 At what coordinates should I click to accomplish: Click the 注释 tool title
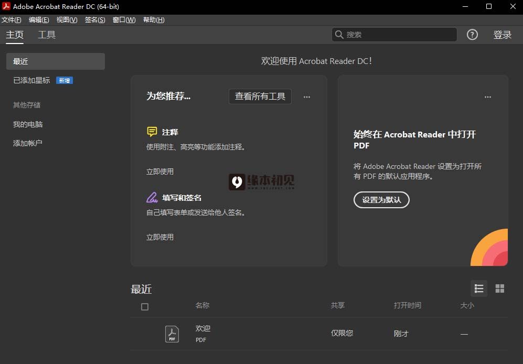(x=170, y=132)
